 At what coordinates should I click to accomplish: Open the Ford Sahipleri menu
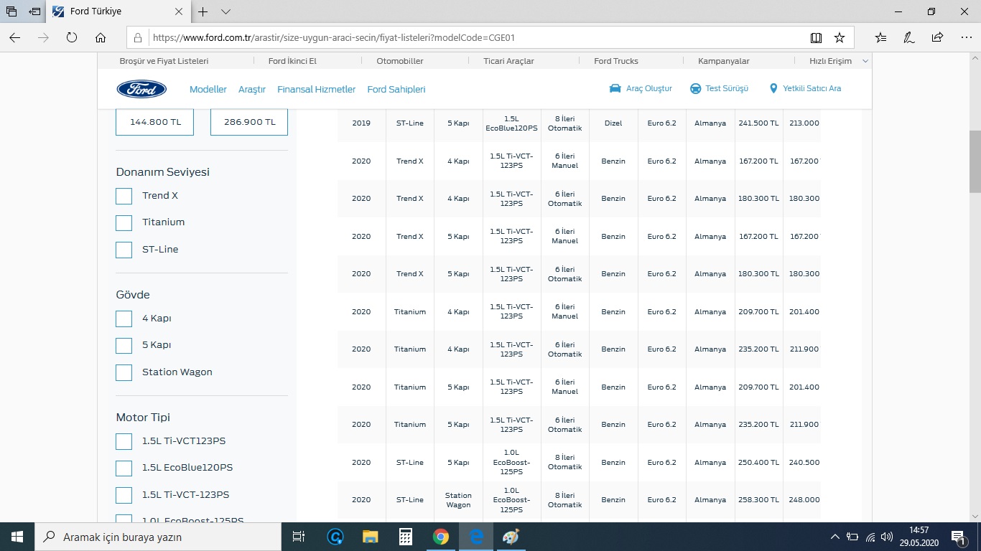(x=396, y=89)
